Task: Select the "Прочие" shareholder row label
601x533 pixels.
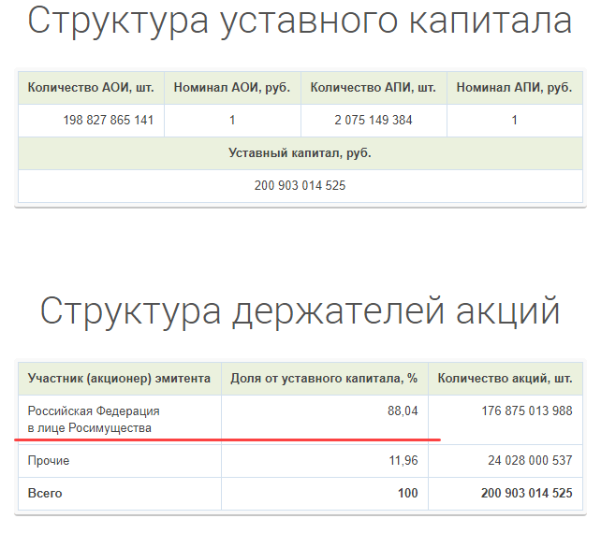Action: click(49, 461)
